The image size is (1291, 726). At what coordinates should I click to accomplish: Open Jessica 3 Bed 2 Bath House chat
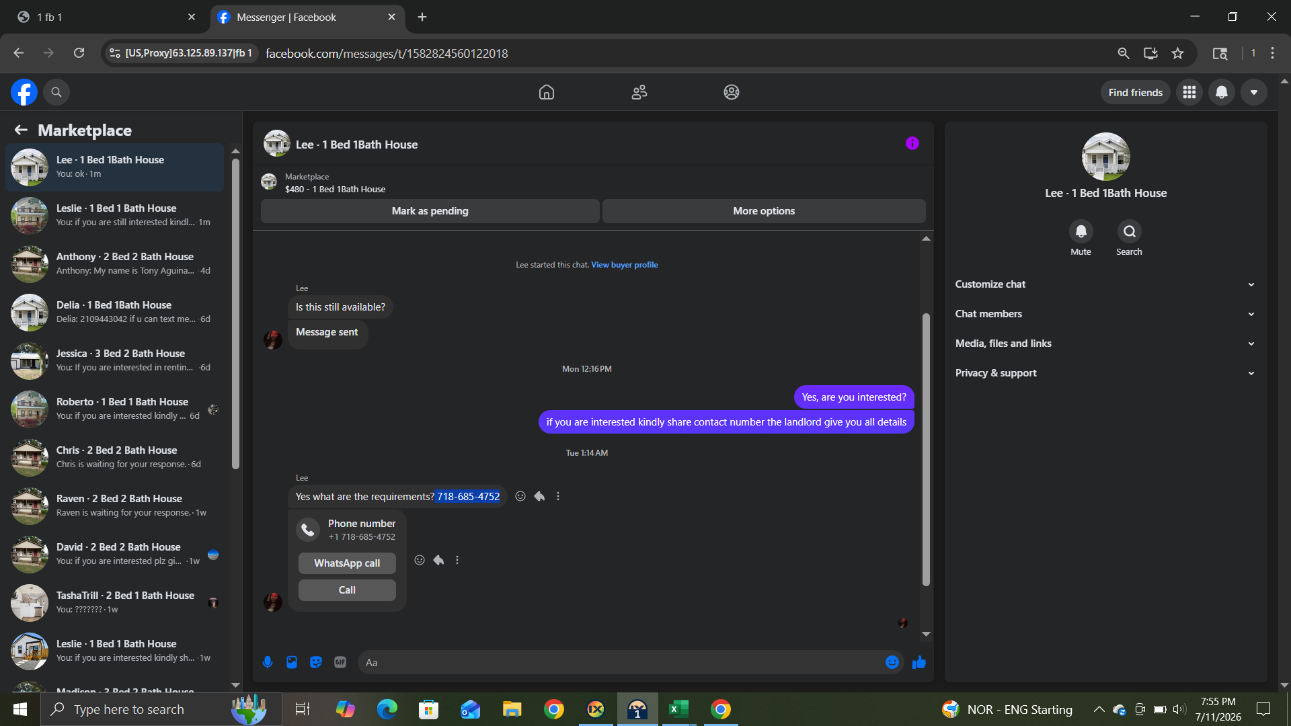(115, 360)
